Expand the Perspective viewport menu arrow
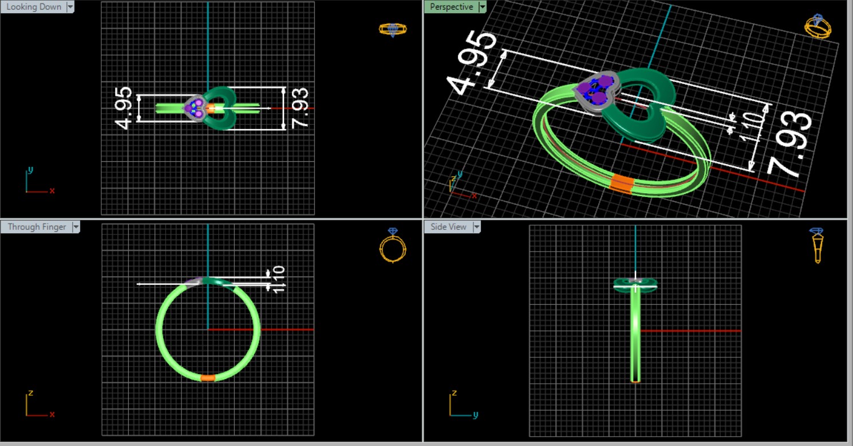This screenshot has height=446, width=853. pos(483,7)
